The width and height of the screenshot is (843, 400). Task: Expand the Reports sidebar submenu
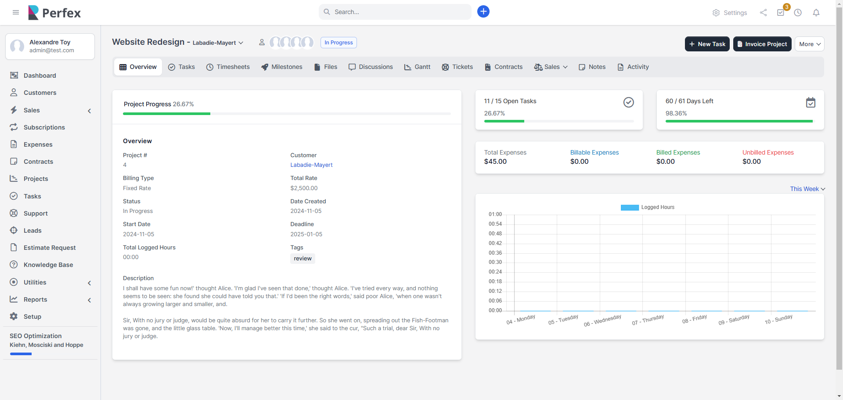click(90, 300)
